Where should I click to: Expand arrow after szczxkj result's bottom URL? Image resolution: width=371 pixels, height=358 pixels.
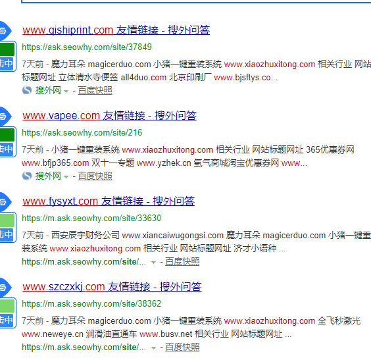pos(153,348)
